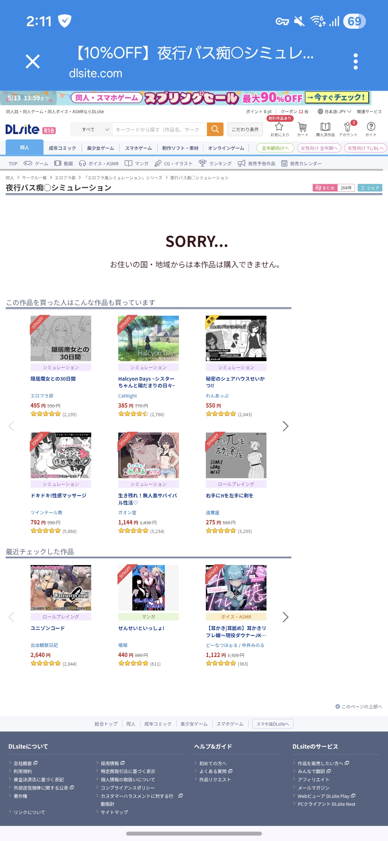Open the ランキング trophy link

(x=215, y=164)
